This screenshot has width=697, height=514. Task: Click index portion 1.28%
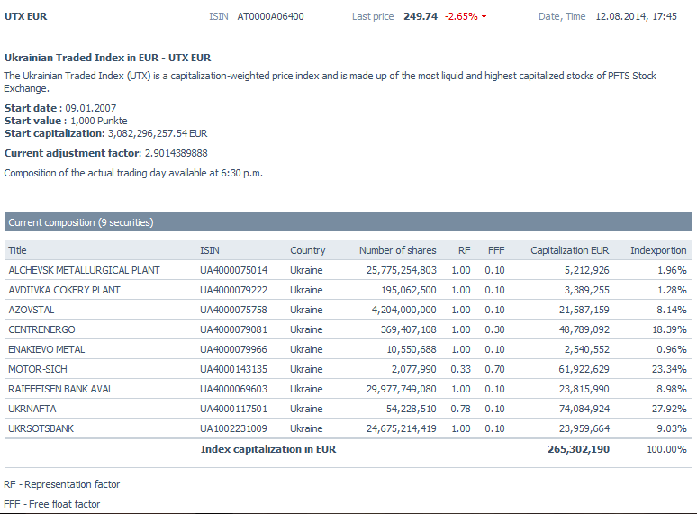click(x=672, y=290)
